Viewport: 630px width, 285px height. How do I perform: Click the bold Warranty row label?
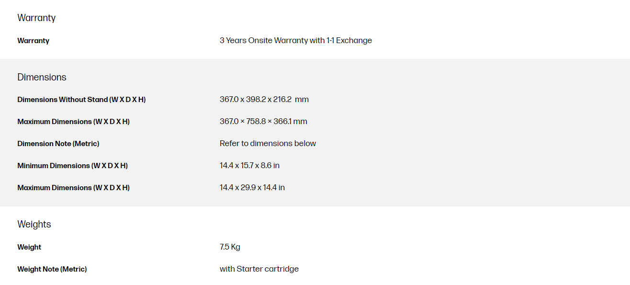pyautogui.click(x=33, y=41)
